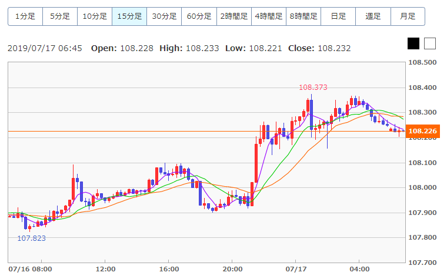Click the 108.300 price axis label
Screen dimensions: 447x279
422,112
